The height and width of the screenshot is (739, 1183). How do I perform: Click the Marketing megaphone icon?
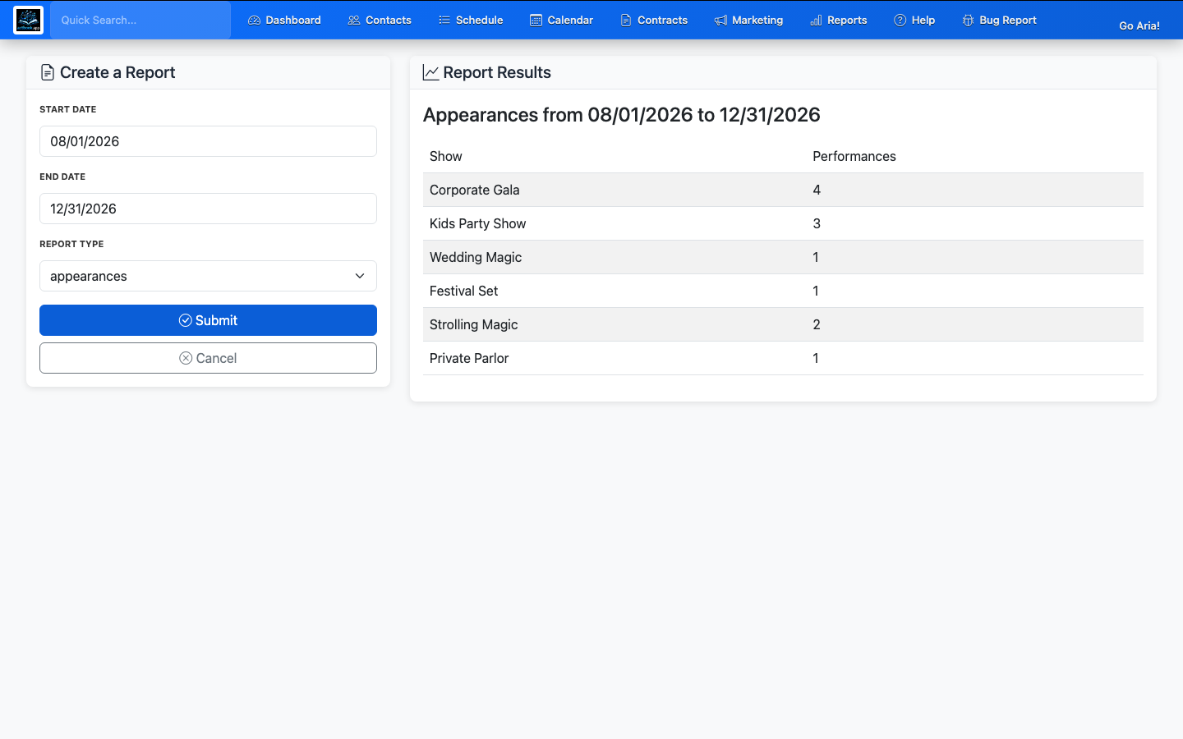(x=720, y=20)
